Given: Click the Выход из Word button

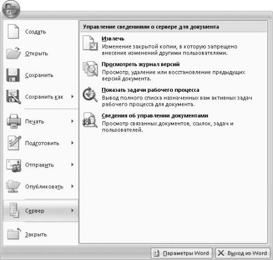Looking at the screenshot, I should point(242,253).
